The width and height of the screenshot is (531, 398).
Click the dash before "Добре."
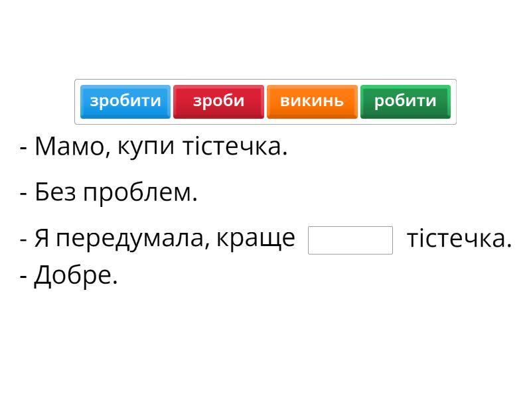[23, 276]
